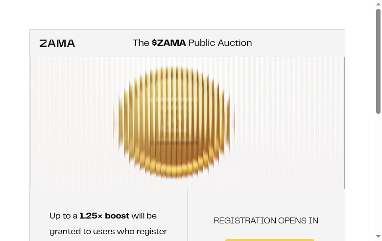Click the scrollbar down arrow

click(x=378, y=237)
